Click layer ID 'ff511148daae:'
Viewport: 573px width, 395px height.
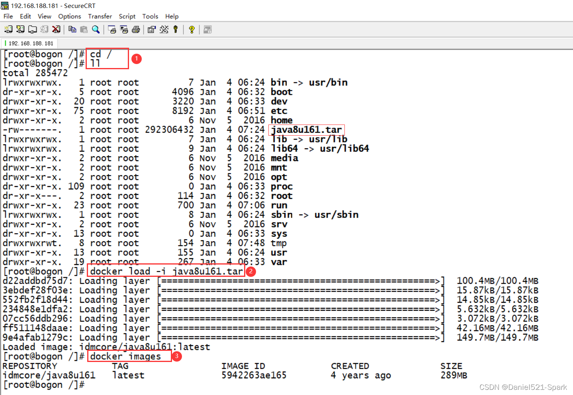click(38, 329)
